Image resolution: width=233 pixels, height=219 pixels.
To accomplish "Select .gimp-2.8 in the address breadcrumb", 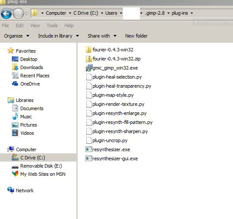I will pyautogui.click(x=155, y=13).
